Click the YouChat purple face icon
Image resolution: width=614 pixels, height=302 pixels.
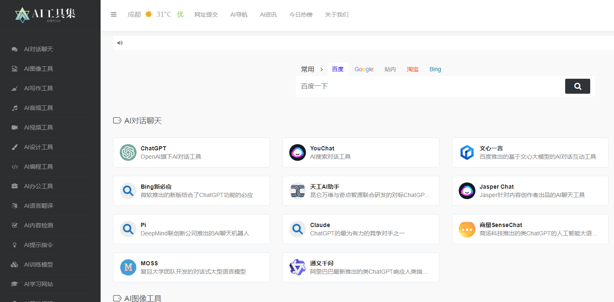tap(298, 152)
